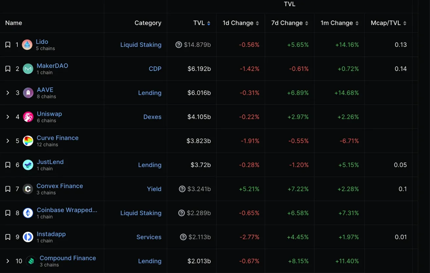Toggle bookmark for MakerDAO

pyautogui.click(x=8, y=69)
